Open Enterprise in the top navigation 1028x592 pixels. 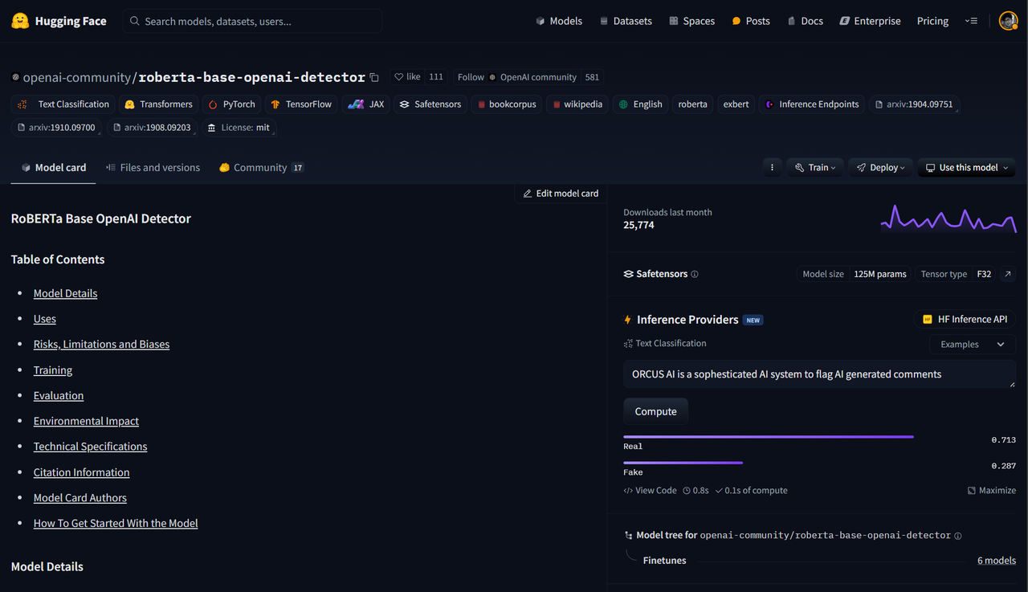pyautogui.click(x=871, y=21)
